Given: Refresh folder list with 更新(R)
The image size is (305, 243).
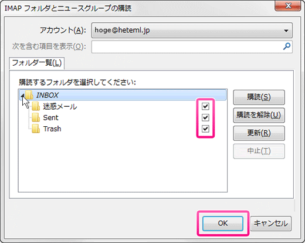Looking at the screenshot, I should point(259,133).
